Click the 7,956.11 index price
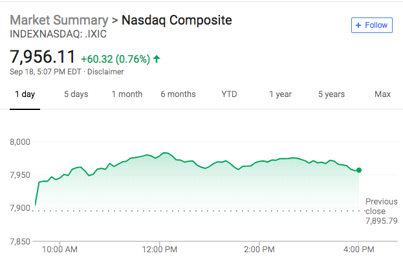This screenshot has height=262, width=403. 43,58
